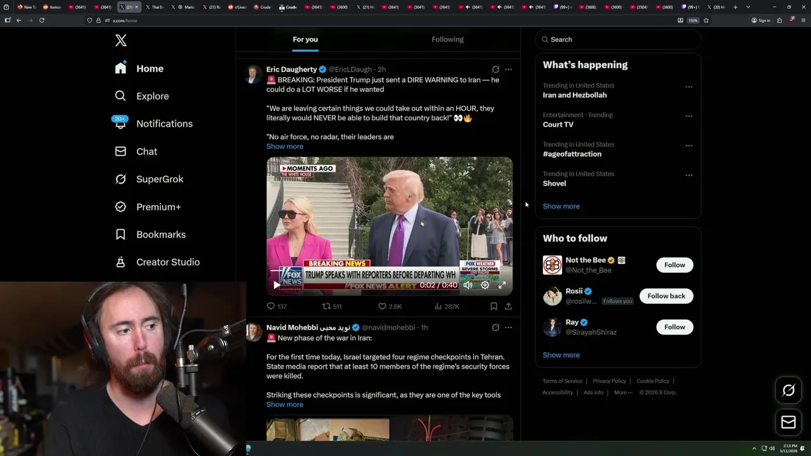
Task: Click Grok icon on Navid Mohebbi's post
Action: [495, 327]
